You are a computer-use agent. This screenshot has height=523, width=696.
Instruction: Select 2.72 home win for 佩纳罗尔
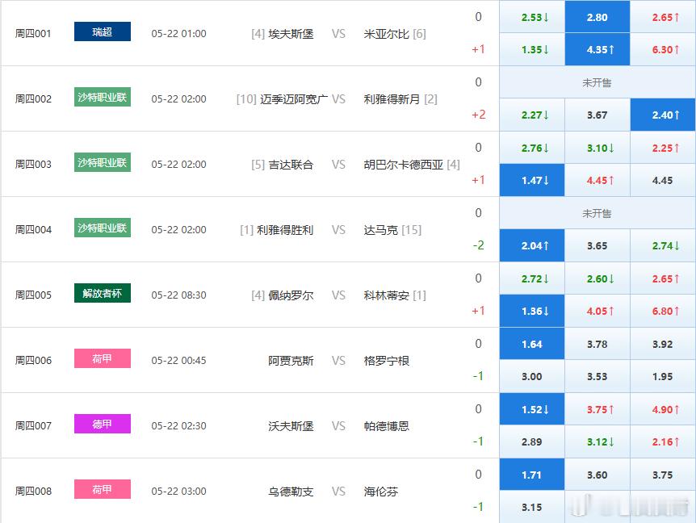coord(532,278)
